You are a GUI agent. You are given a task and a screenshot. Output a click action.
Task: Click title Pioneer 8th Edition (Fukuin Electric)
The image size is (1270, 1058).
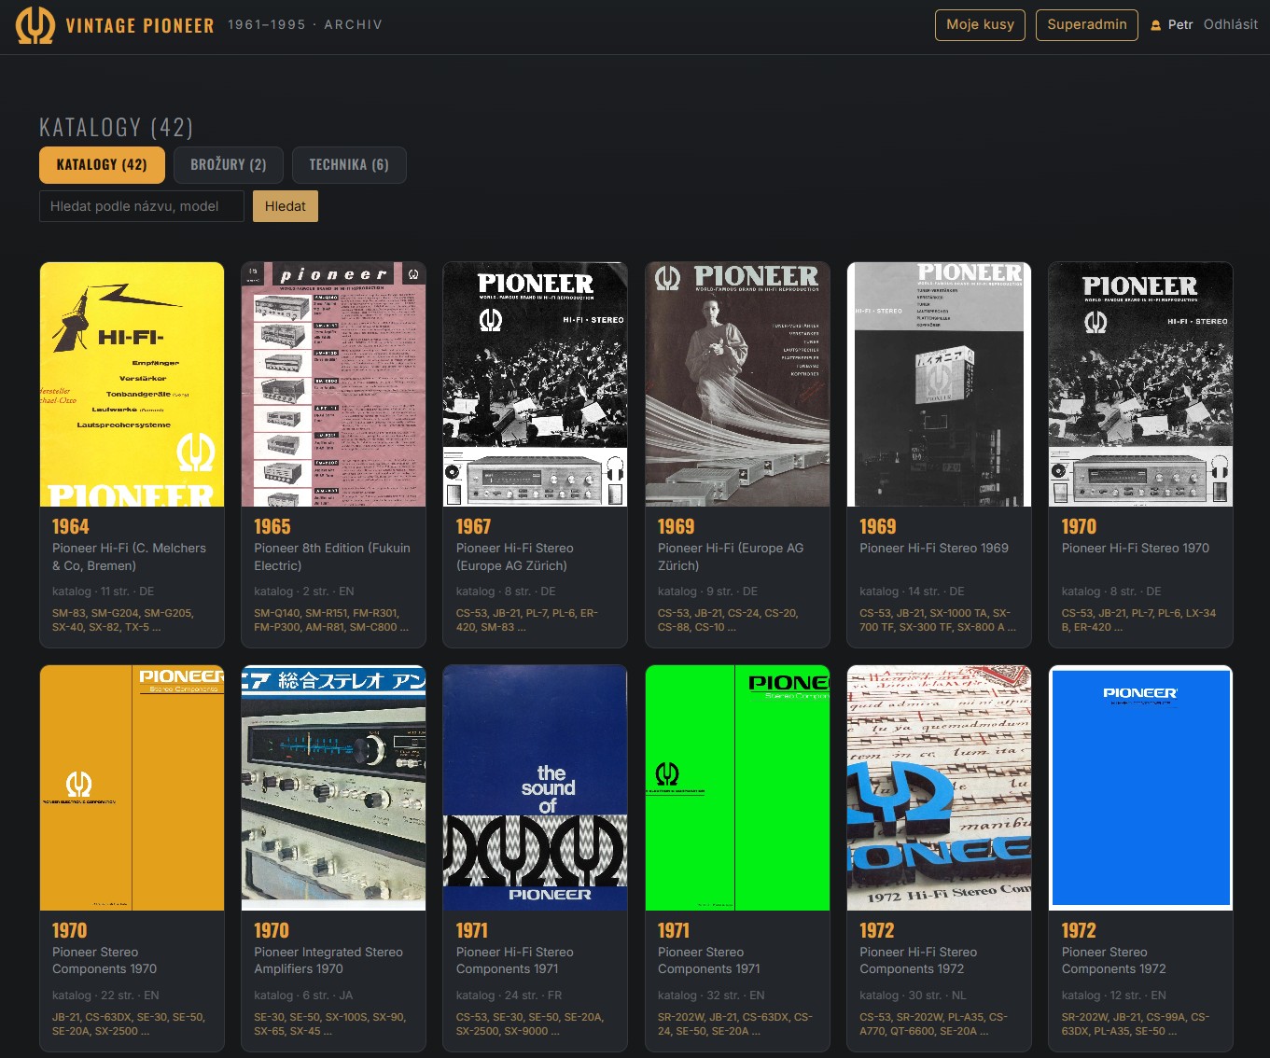pyautogui.click(x=332, y=557)
